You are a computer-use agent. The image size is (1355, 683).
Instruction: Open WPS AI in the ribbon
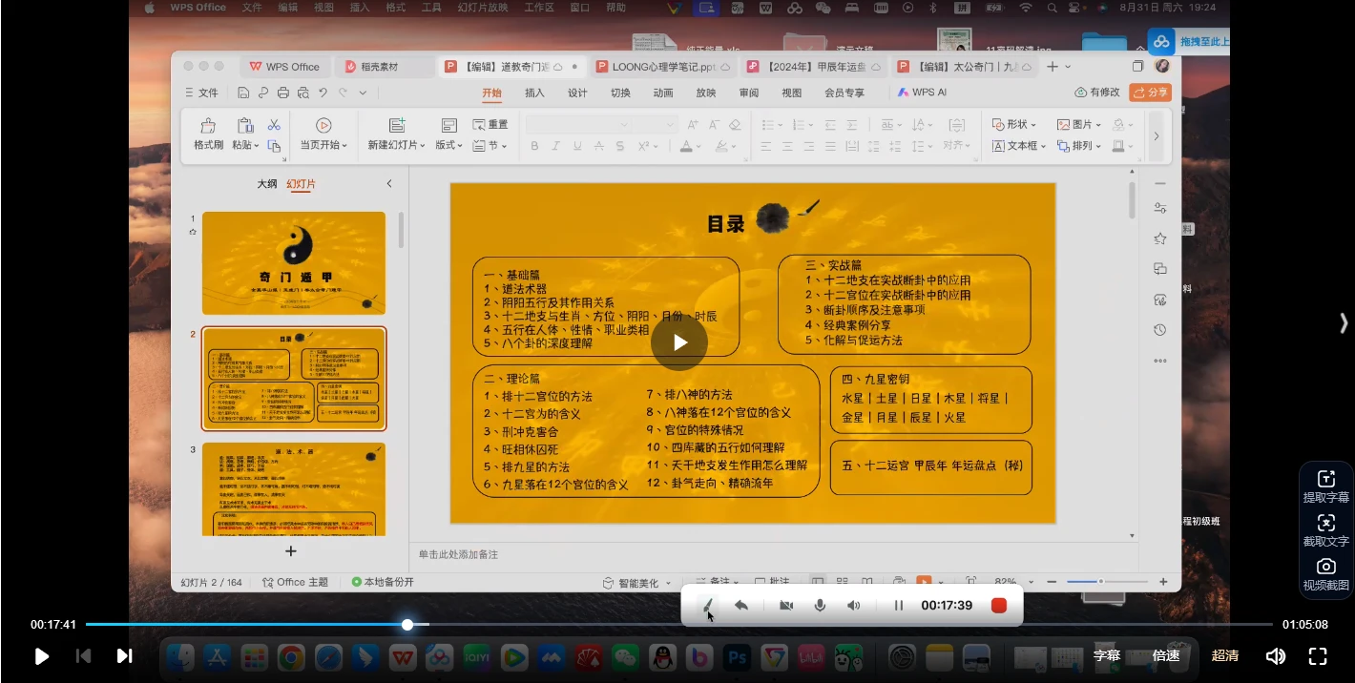(x=922, y=93)
